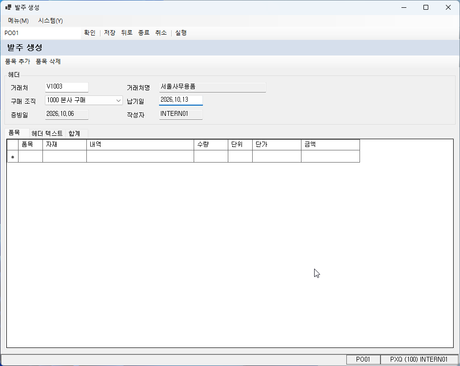
Task: Click the 품목 추가 button
Action: (x=18, y=61)
